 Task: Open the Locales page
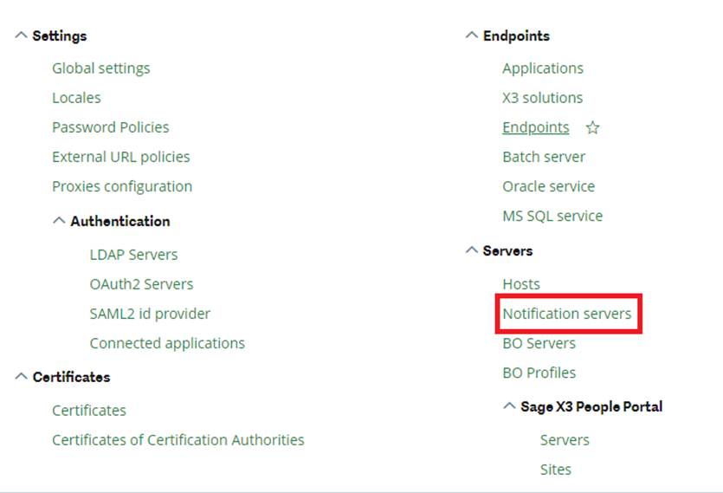point(76,98)
